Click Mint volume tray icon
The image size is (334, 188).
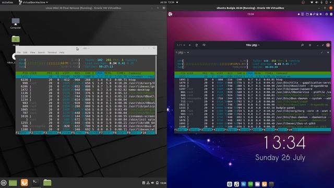[152, 183]
